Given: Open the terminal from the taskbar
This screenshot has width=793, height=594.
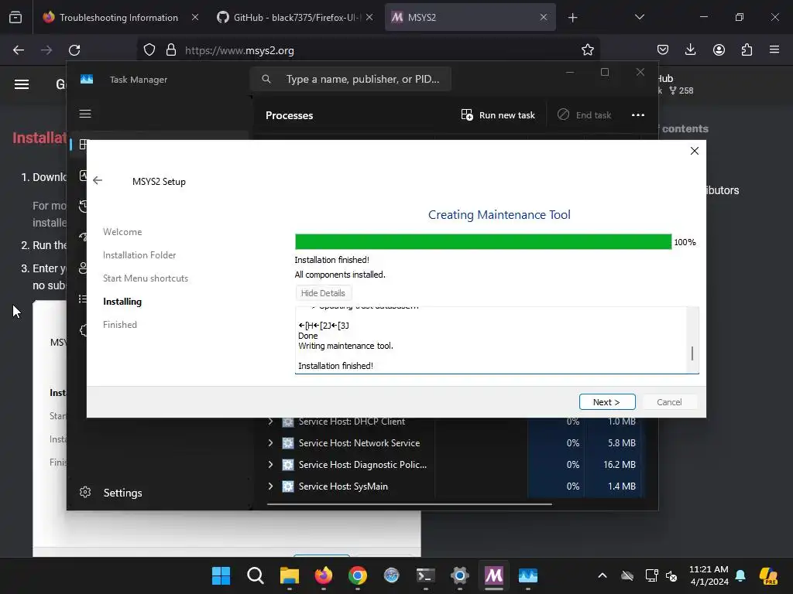Looking at the screenshot, I should (425, 575).
